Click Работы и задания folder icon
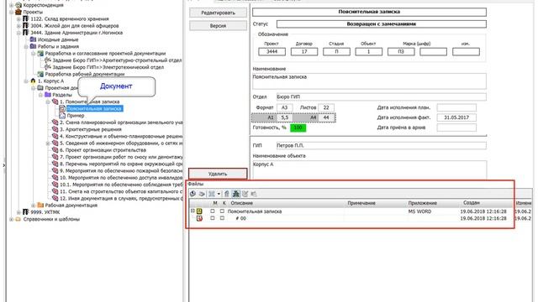Screen dimensions: 538x302 tap(33, 46)
